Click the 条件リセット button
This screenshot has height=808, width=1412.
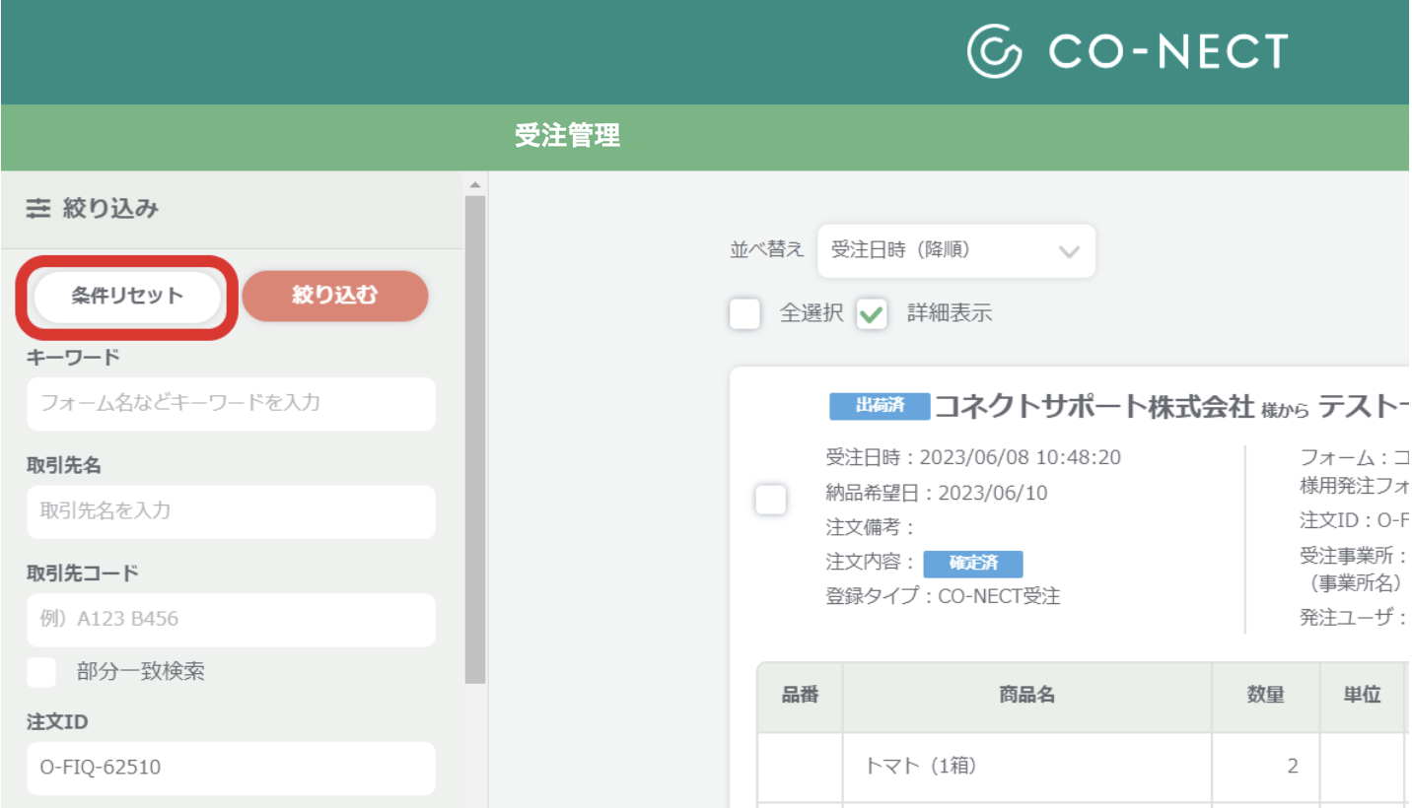point(127,296)
